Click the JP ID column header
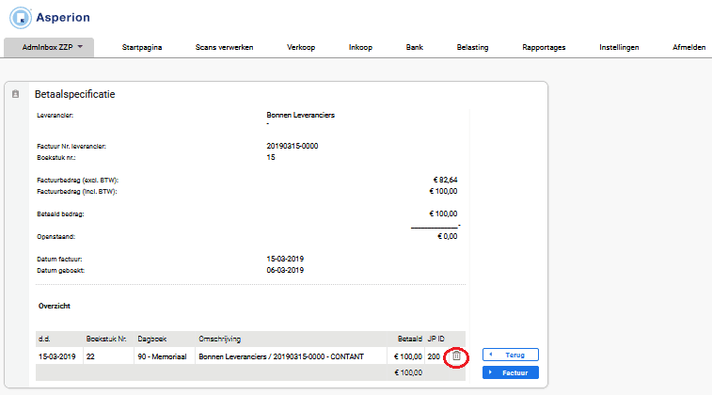Screen dimensions: 712x395 click(435, 339)
